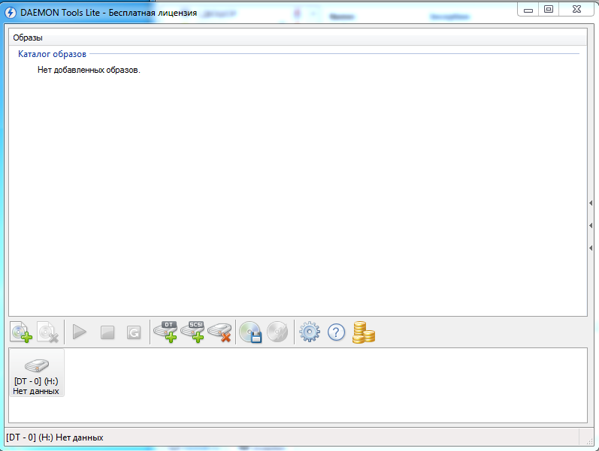Open Help via question mark icon
The height and width of the screenshot is (451, 599).
(336, 332)
